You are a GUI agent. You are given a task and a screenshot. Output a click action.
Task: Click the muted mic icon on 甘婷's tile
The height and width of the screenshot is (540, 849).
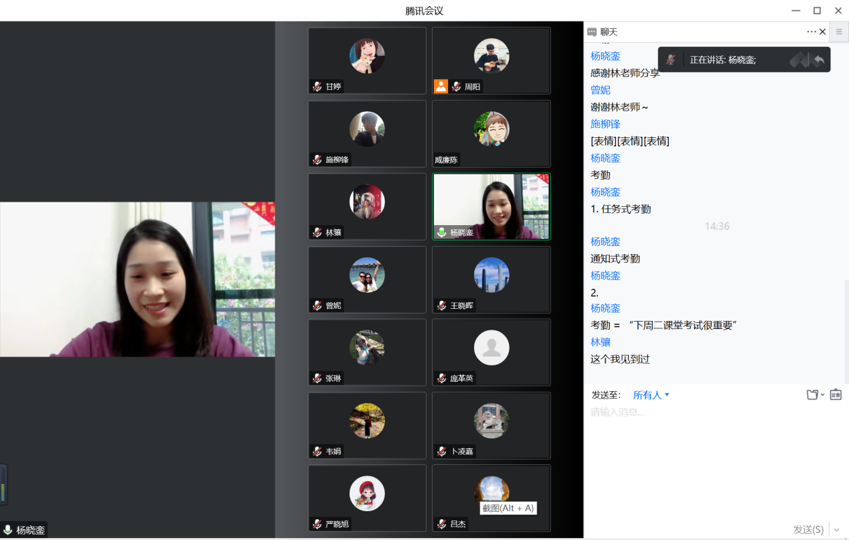pyautogui.click(x=317, y=86)
